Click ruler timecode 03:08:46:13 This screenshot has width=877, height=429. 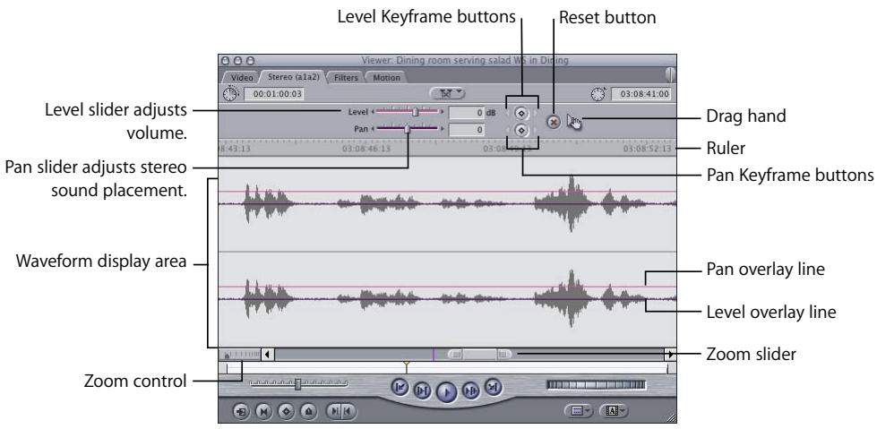coord(366,150)
